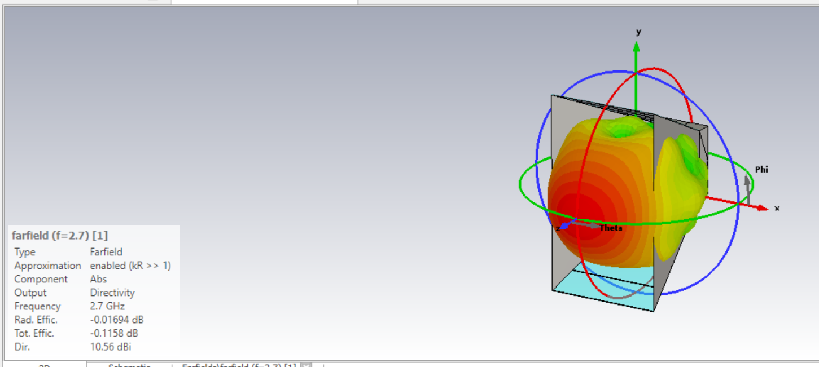Click the farfield (f=2.7) [1] info title
The width and height of the screenshot is (819, 367).
coord(60,236)
